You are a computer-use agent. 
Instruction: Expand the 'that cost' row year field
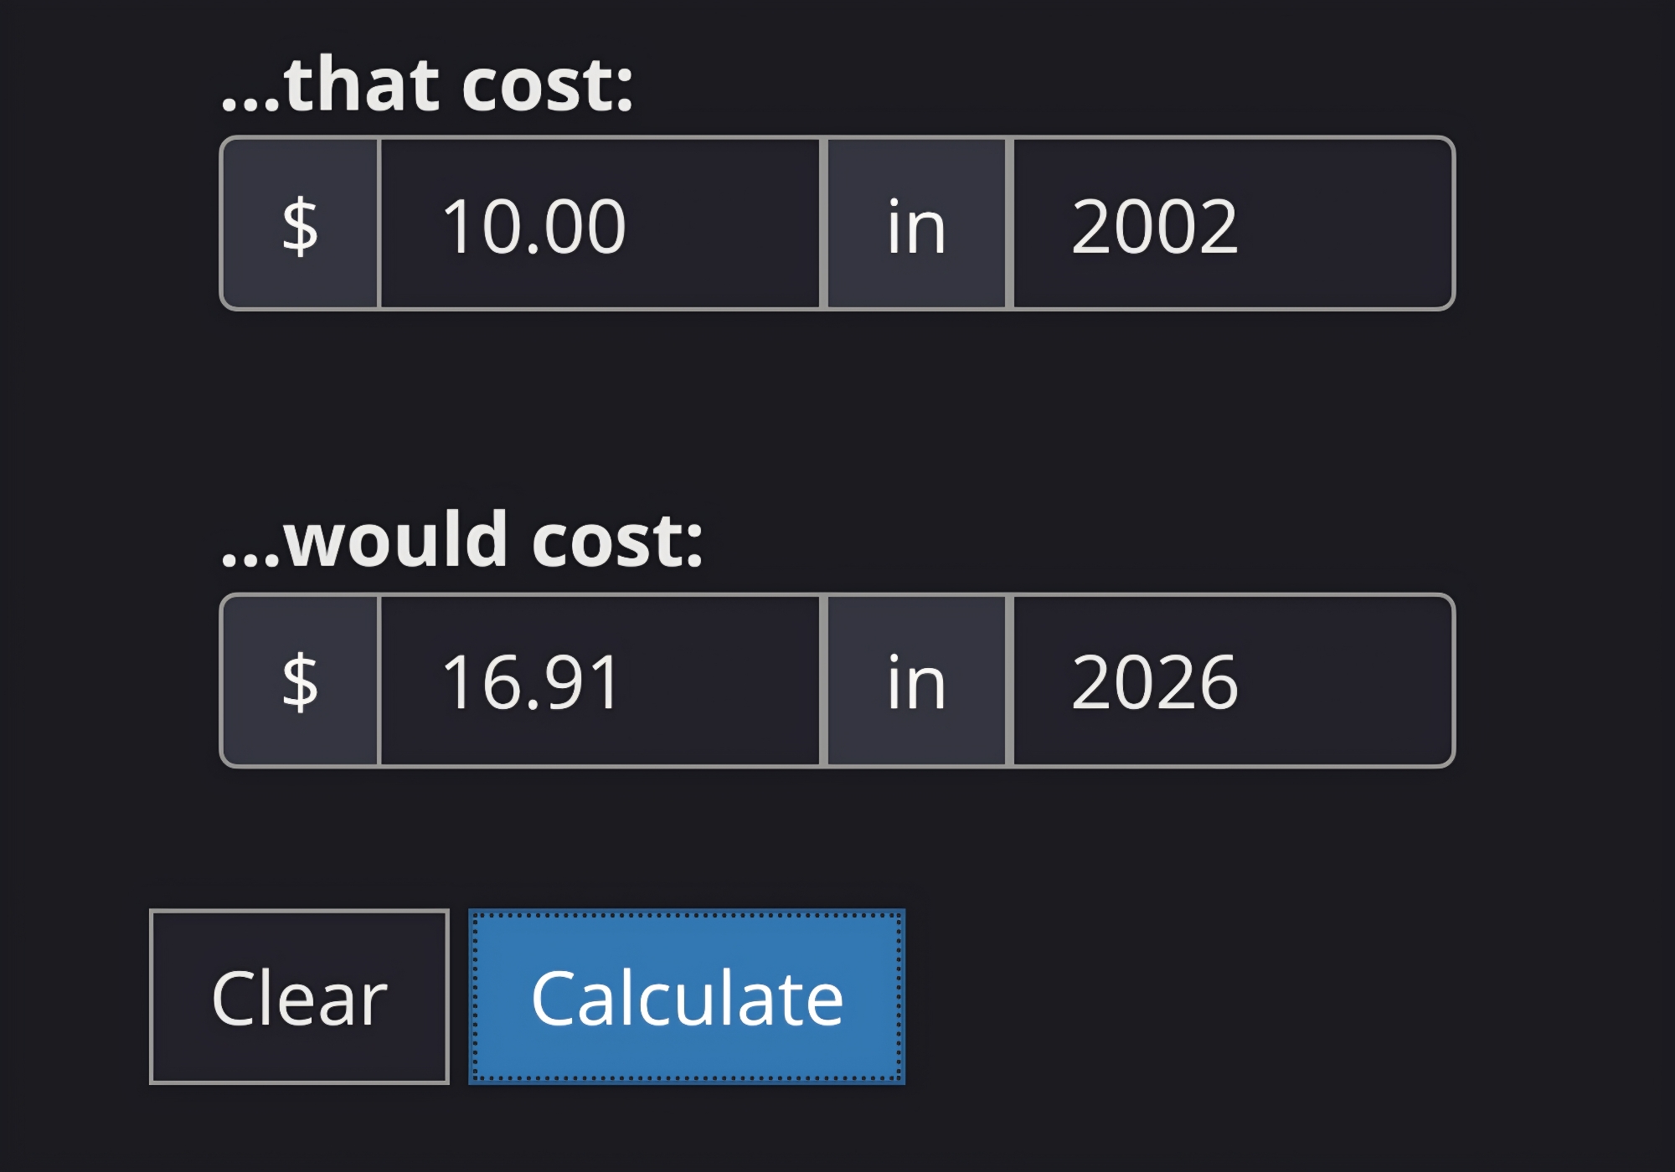[1233, 224]
